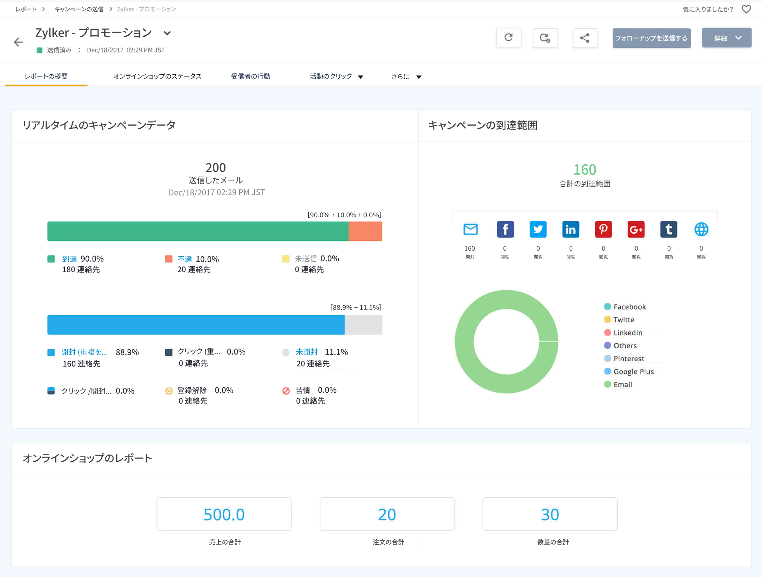Click the 売上の合計 label
This screenshot has height=577, width=762.
point(225,542)
